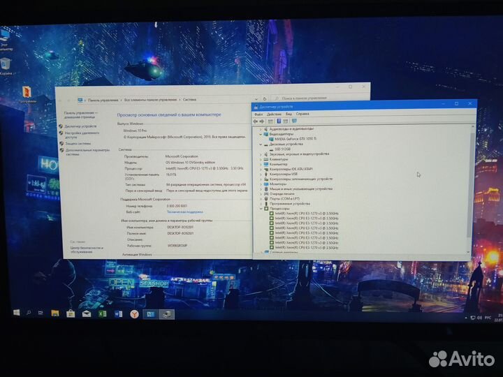Open the address bar history dropdown arrow
The height and width of the screenshot is (377, 503).
point(256,99)
